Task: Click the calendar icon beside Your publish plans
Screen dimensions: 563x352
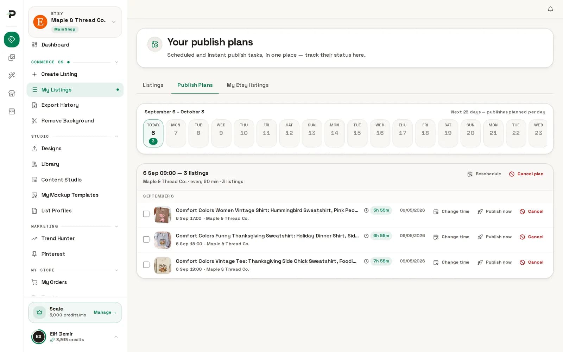Action: (x=155, y=44)
